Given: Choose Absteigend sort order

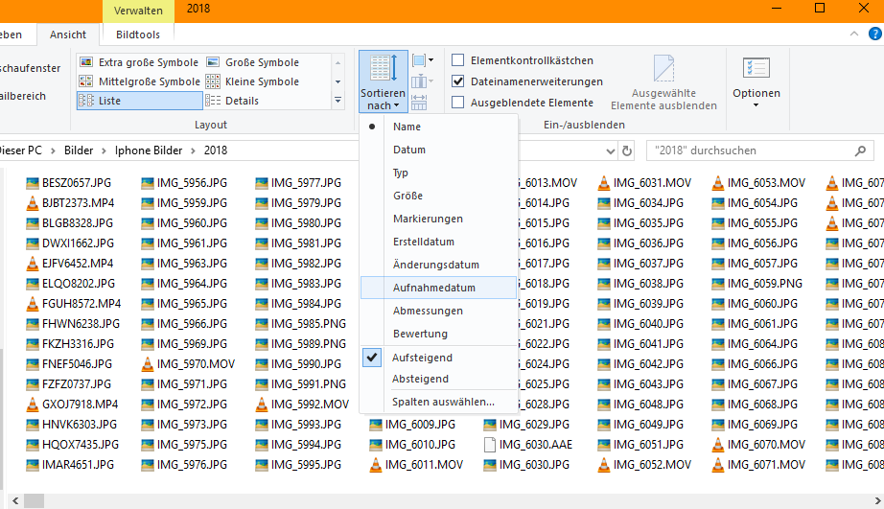Looking at the screenshot, I should click(x=438, y=379).
